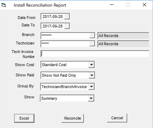The height and width of the screenshot is (128, 153).
Task: Click the Cancel button
Action: (117, 118)
